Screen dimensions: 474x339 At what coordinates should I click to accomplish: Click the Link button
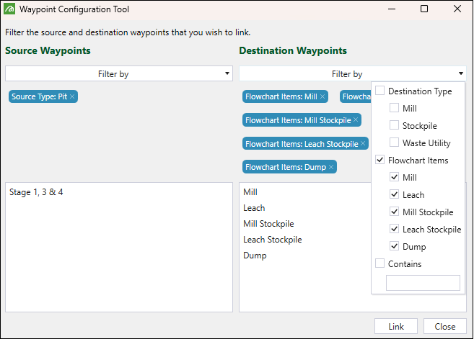pyautogui.click(x=396, y=327)
